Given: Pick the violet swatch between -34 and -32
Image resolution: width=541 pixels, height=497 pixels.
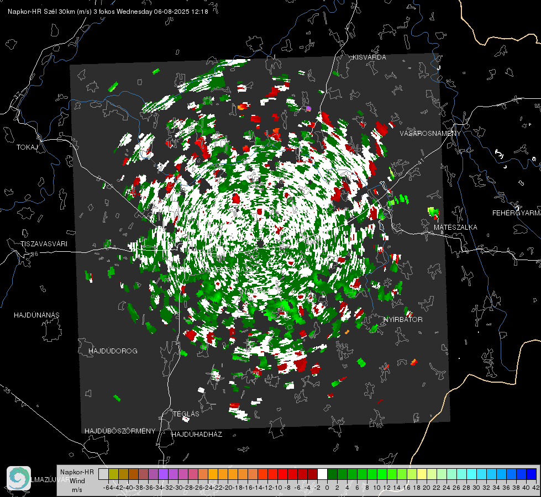Looking at the screenshot, I should 163,474.
